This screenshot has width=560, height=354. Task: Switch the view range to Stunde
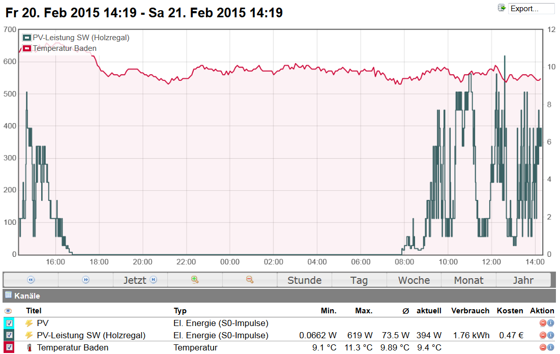point(304,280)
